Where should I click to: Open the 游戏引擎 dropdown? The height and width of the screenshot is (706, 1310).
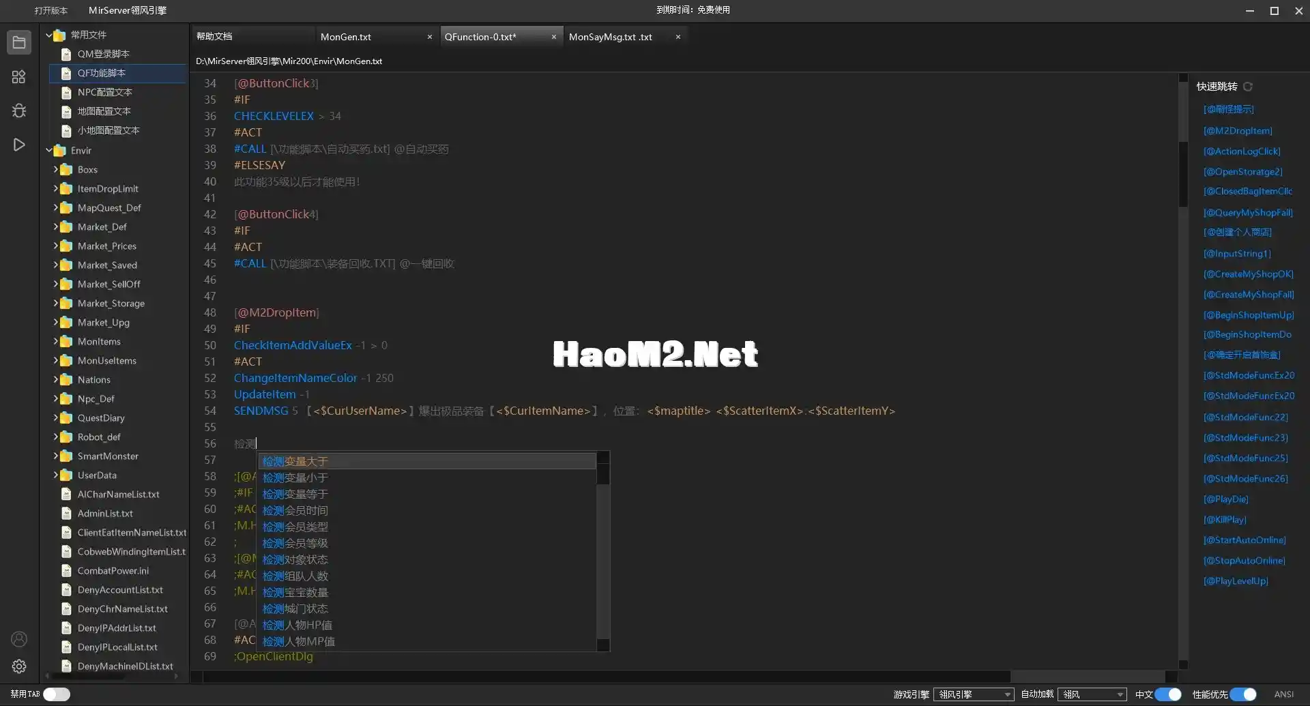pyautogui.click(x=974, y=694)
